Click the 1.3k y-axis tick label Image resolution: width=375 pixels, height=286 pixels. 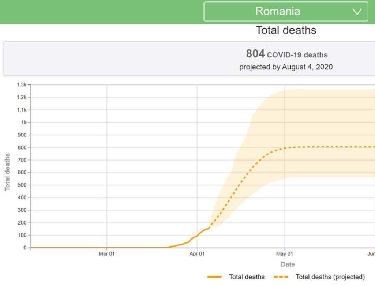click(21, 85)
